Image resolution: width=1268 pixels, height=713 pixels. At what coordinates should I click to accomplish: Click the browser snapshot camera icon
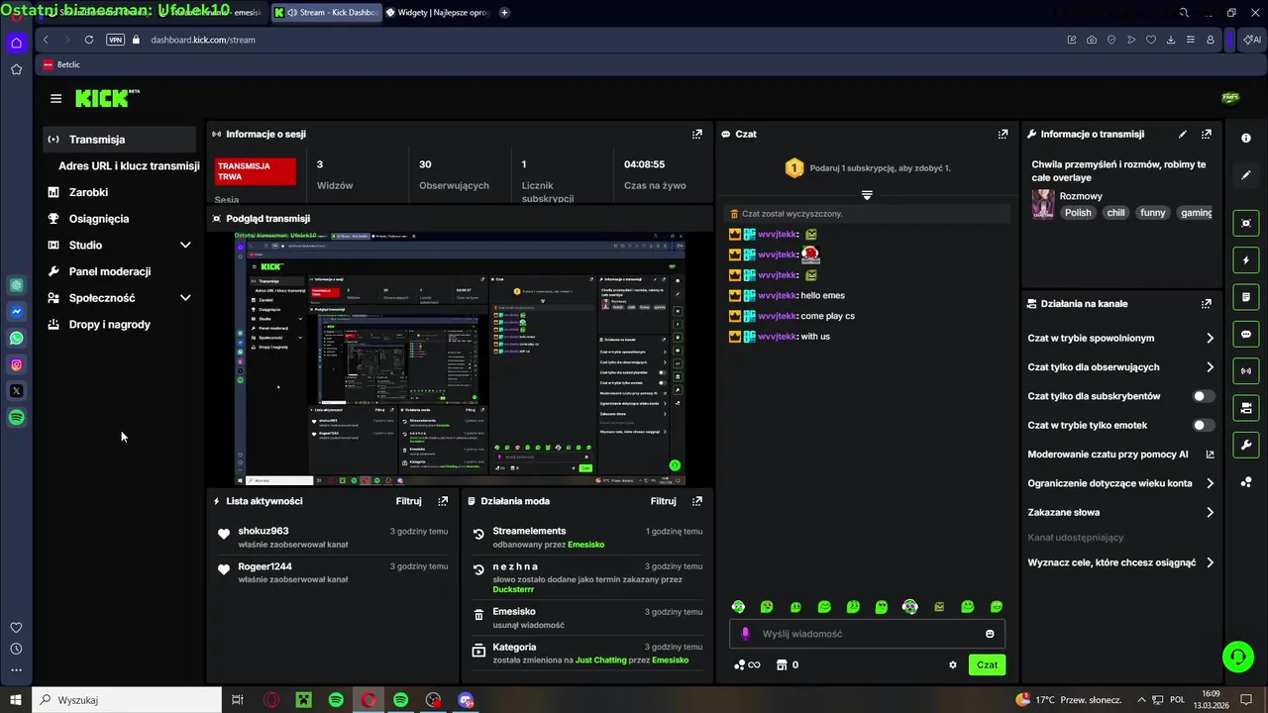click(1092, 40)
